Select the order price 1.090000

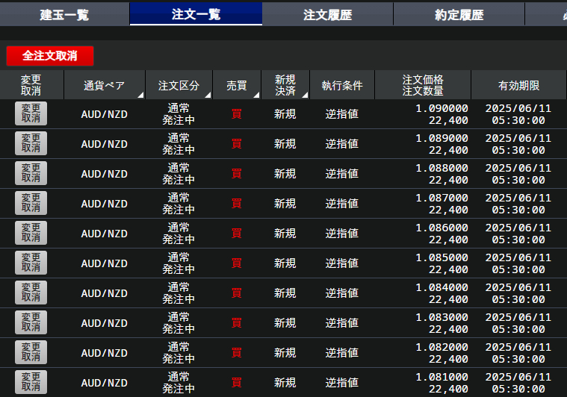point(442,108)
